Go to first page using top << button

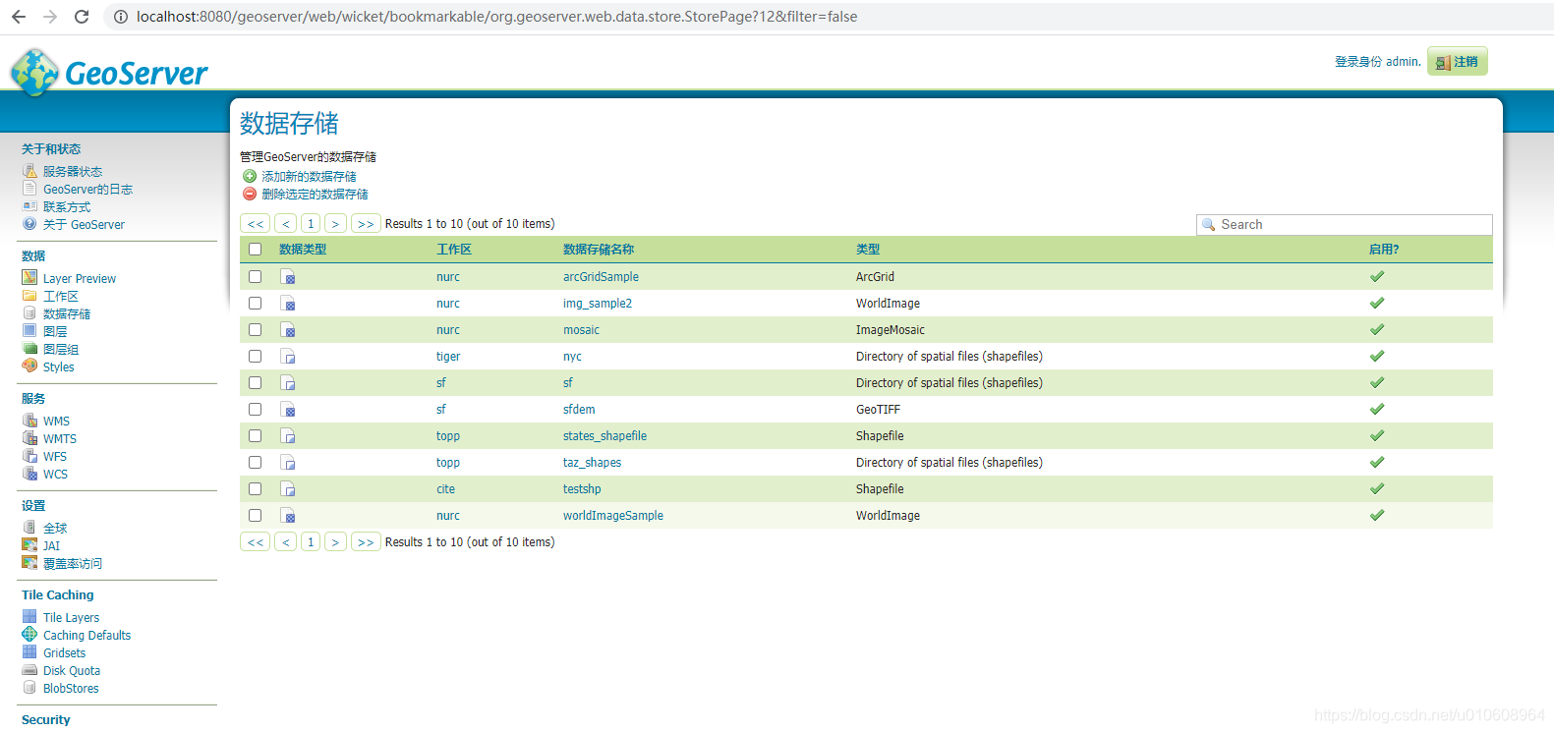click(x=256, y=224)
